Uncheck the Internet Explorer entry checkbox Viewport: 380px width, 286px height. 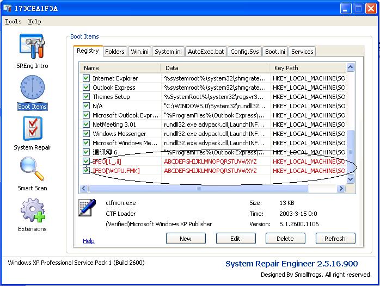tap(86, 78)
